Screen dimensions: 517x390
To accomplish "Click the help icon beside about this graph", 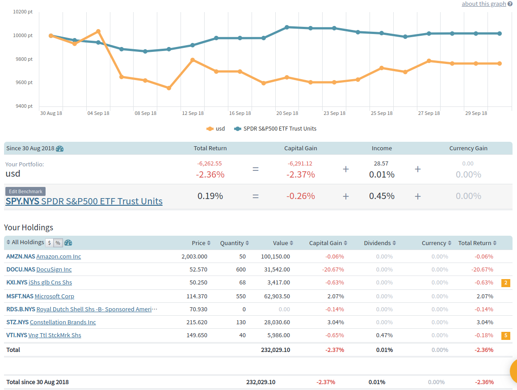I will (x=510, y=4).
